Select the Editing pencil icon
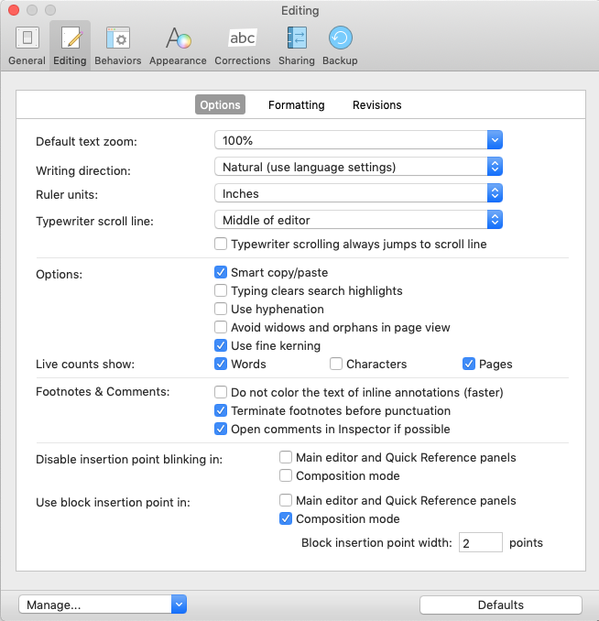 [x=71, y=38]
